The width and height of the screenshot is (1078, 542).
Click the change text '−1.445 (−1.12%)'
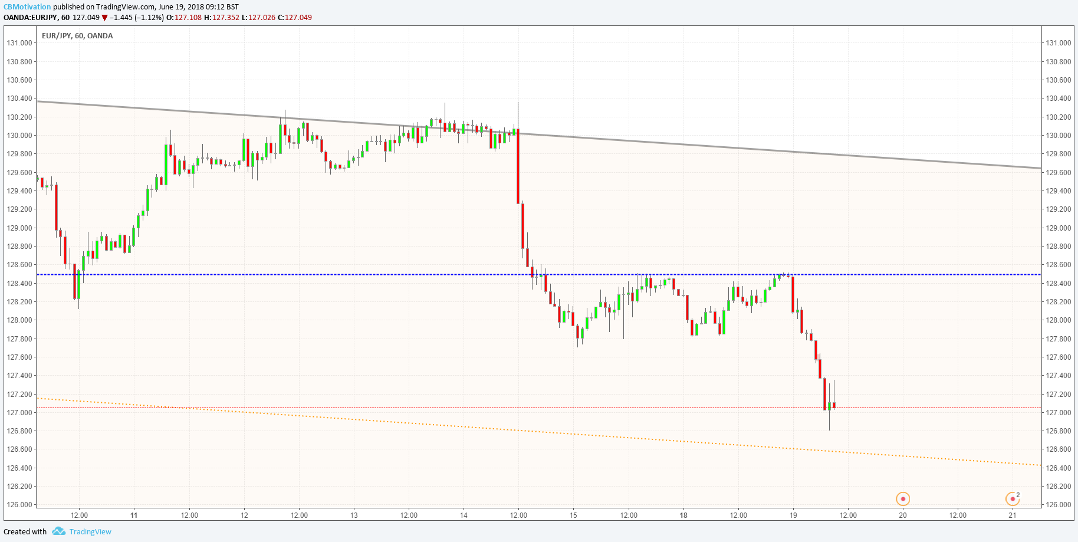(137, 18)
